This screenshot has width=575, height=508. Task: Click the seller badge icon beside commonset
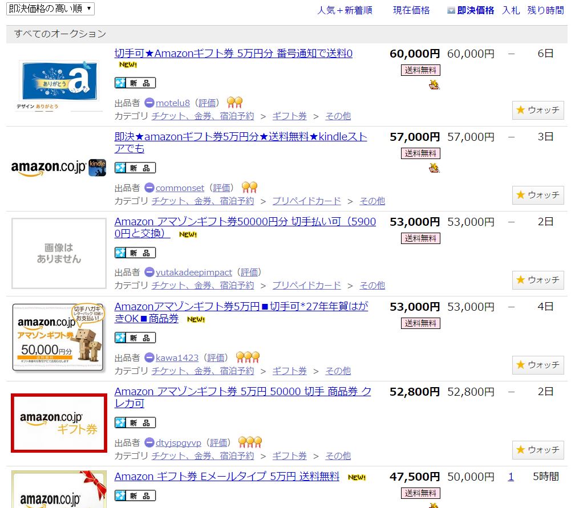(x=149, y=188)
